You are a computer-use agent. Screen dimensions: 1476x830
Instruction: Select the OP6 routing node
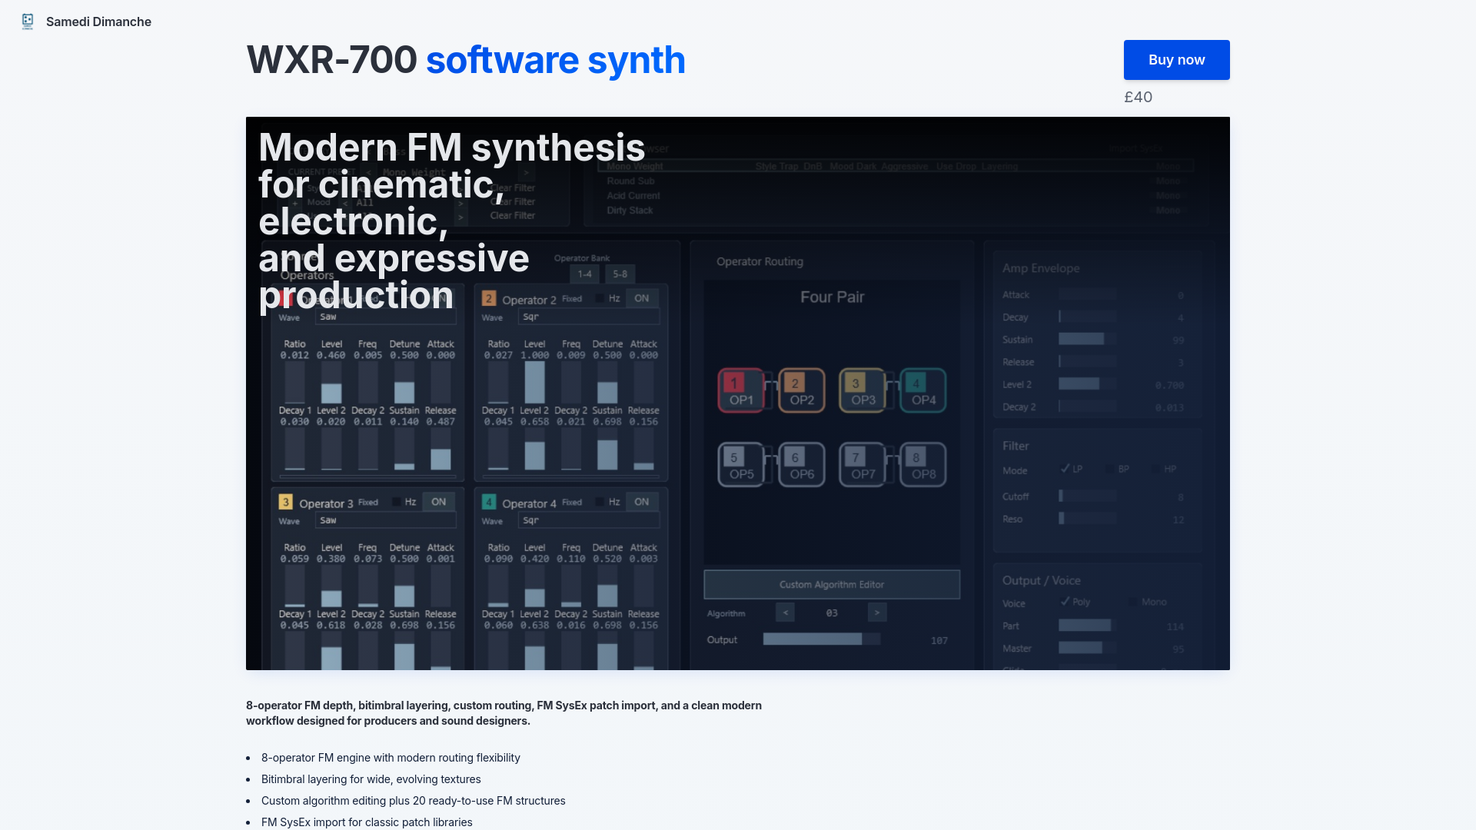click(x=801, y=465)
